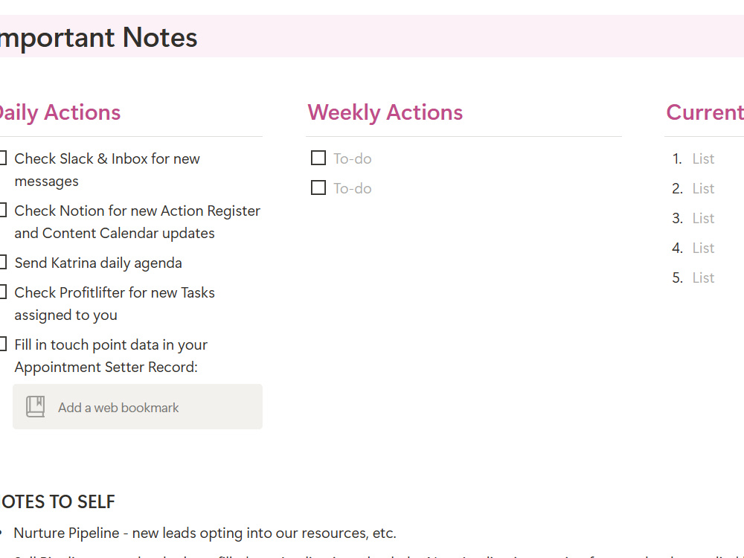This screenshot has height=558, width=744.
Task: Check the second Weekly Actions to-do box
Action: point(318,188)
